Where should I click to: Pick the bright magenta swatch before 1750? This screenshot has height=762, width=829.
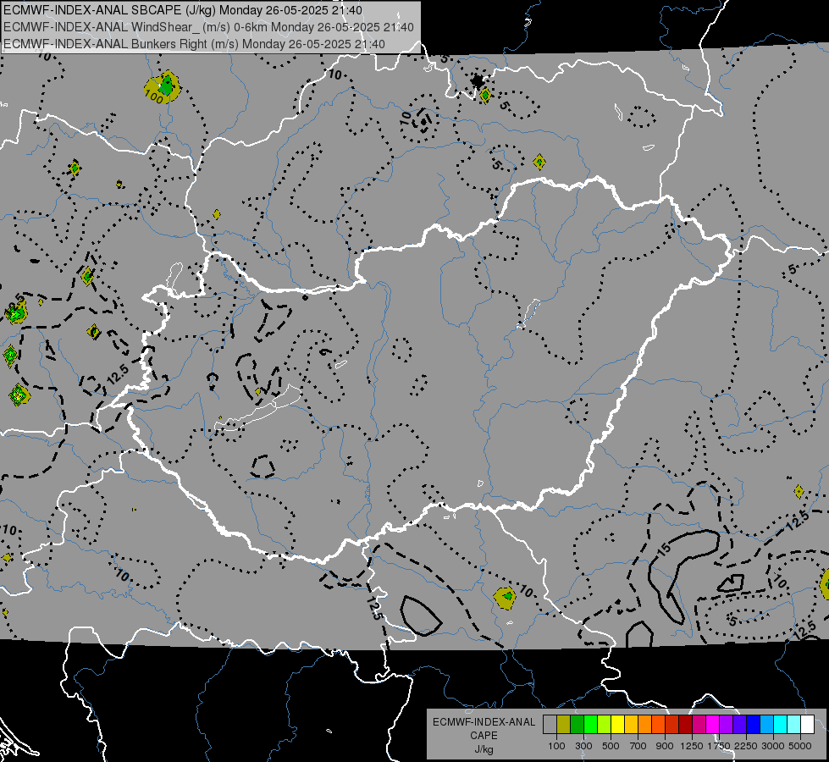tap(713, 725)
